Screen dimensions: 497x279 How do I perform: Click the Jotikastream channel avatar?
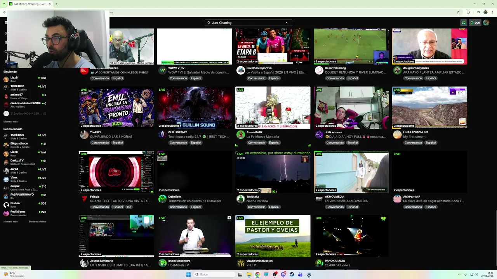pyautogui.click(x=319, y=134)
